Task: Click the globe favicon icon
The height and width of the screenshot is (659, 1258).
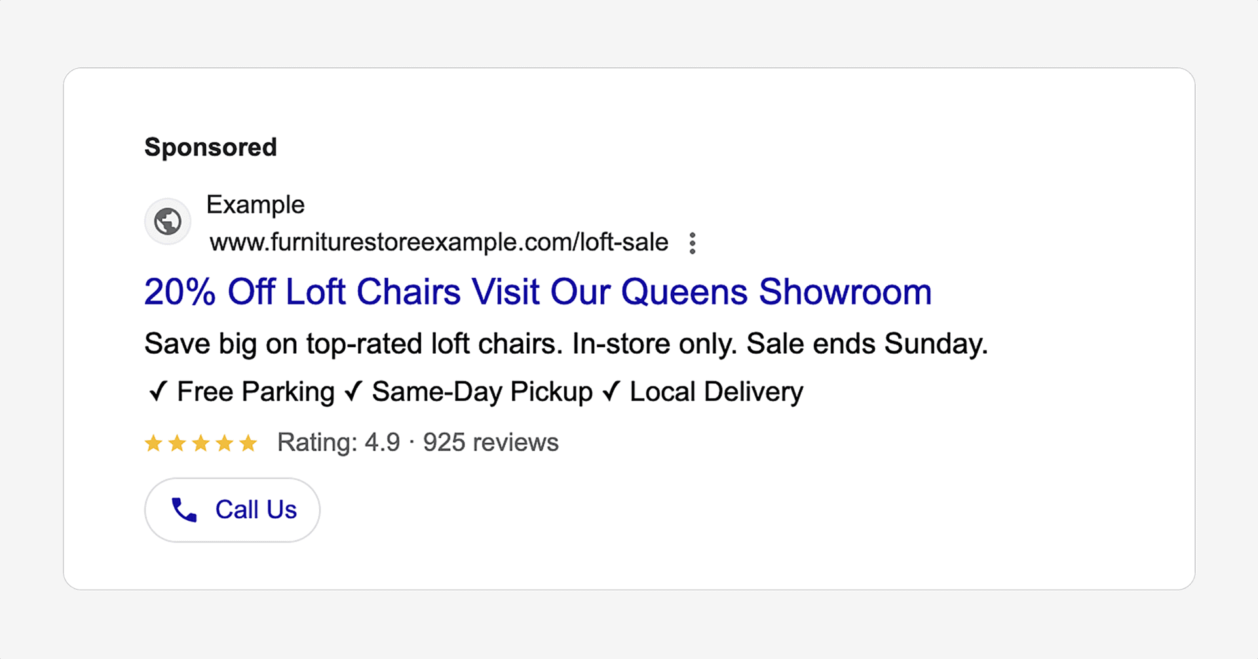Action: [168, 221]
